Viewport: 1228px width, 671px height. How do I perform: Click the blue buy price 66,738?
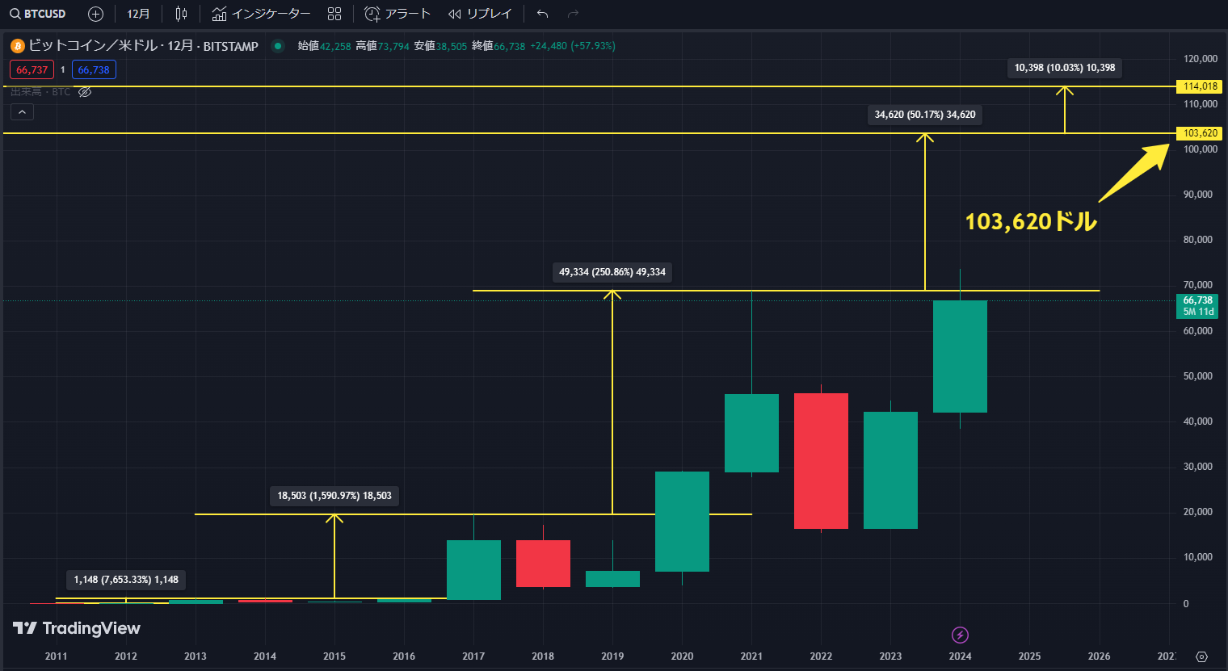pos(94,69)
